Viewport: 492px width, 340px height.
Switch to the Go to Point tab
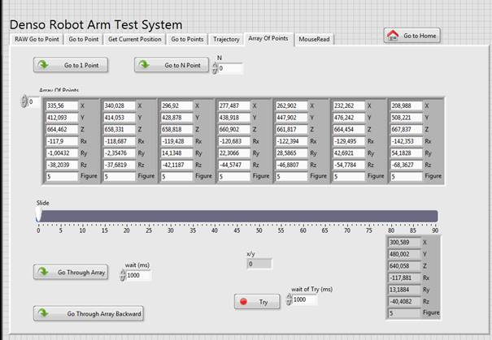tap(84, 40)
